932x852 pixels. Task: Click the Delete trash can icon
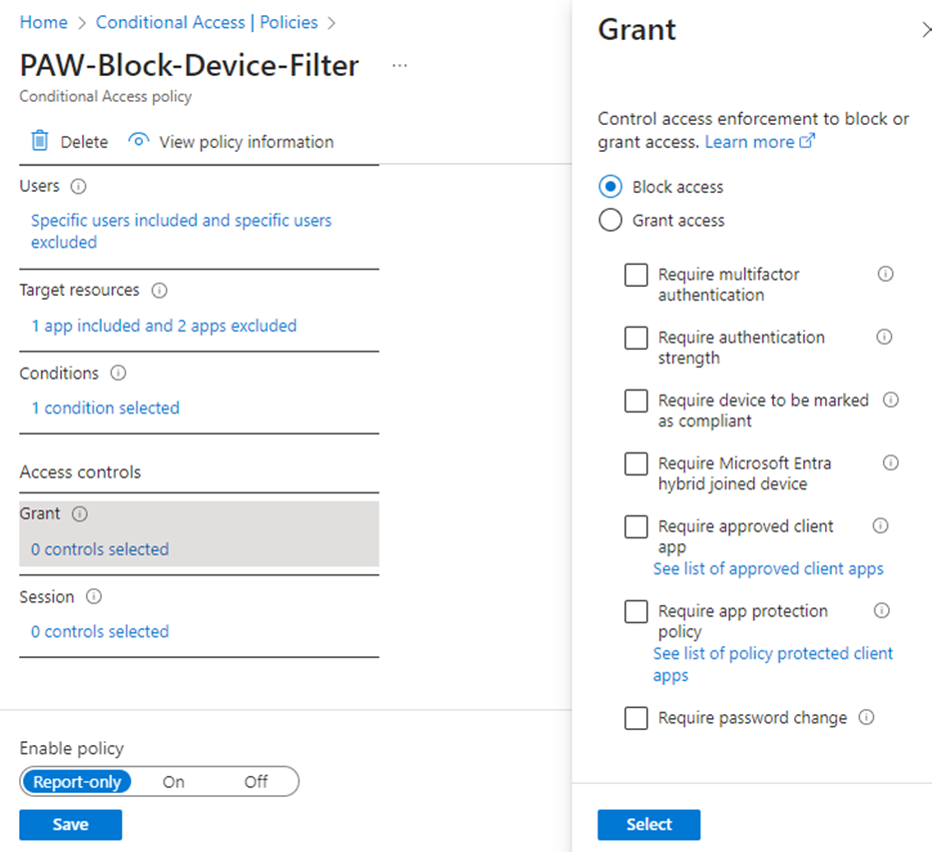click(40, 141)
